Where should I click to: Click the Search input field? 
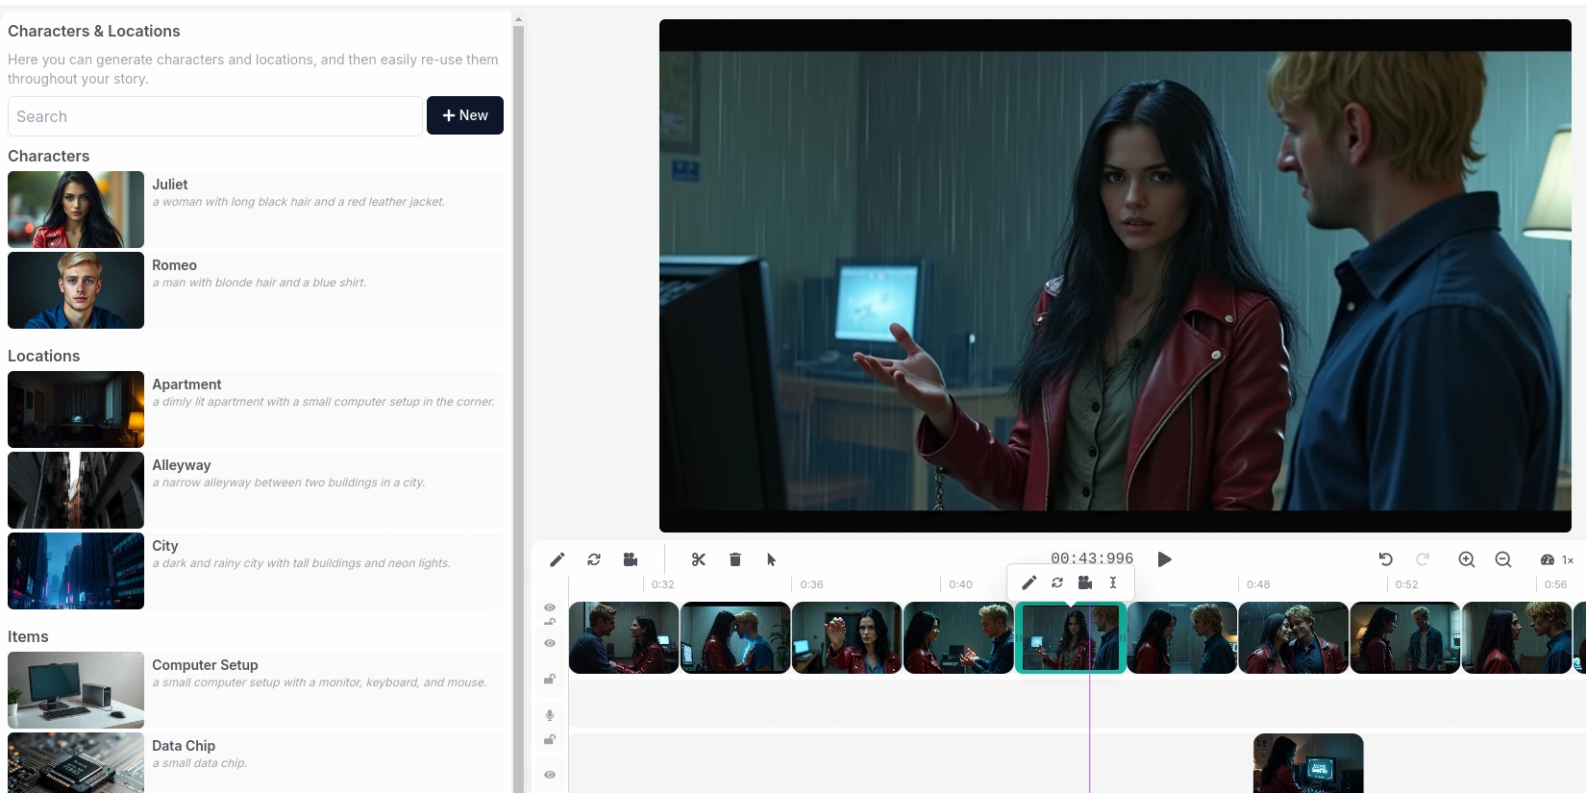pyautogui.click(x=215, y=116)
